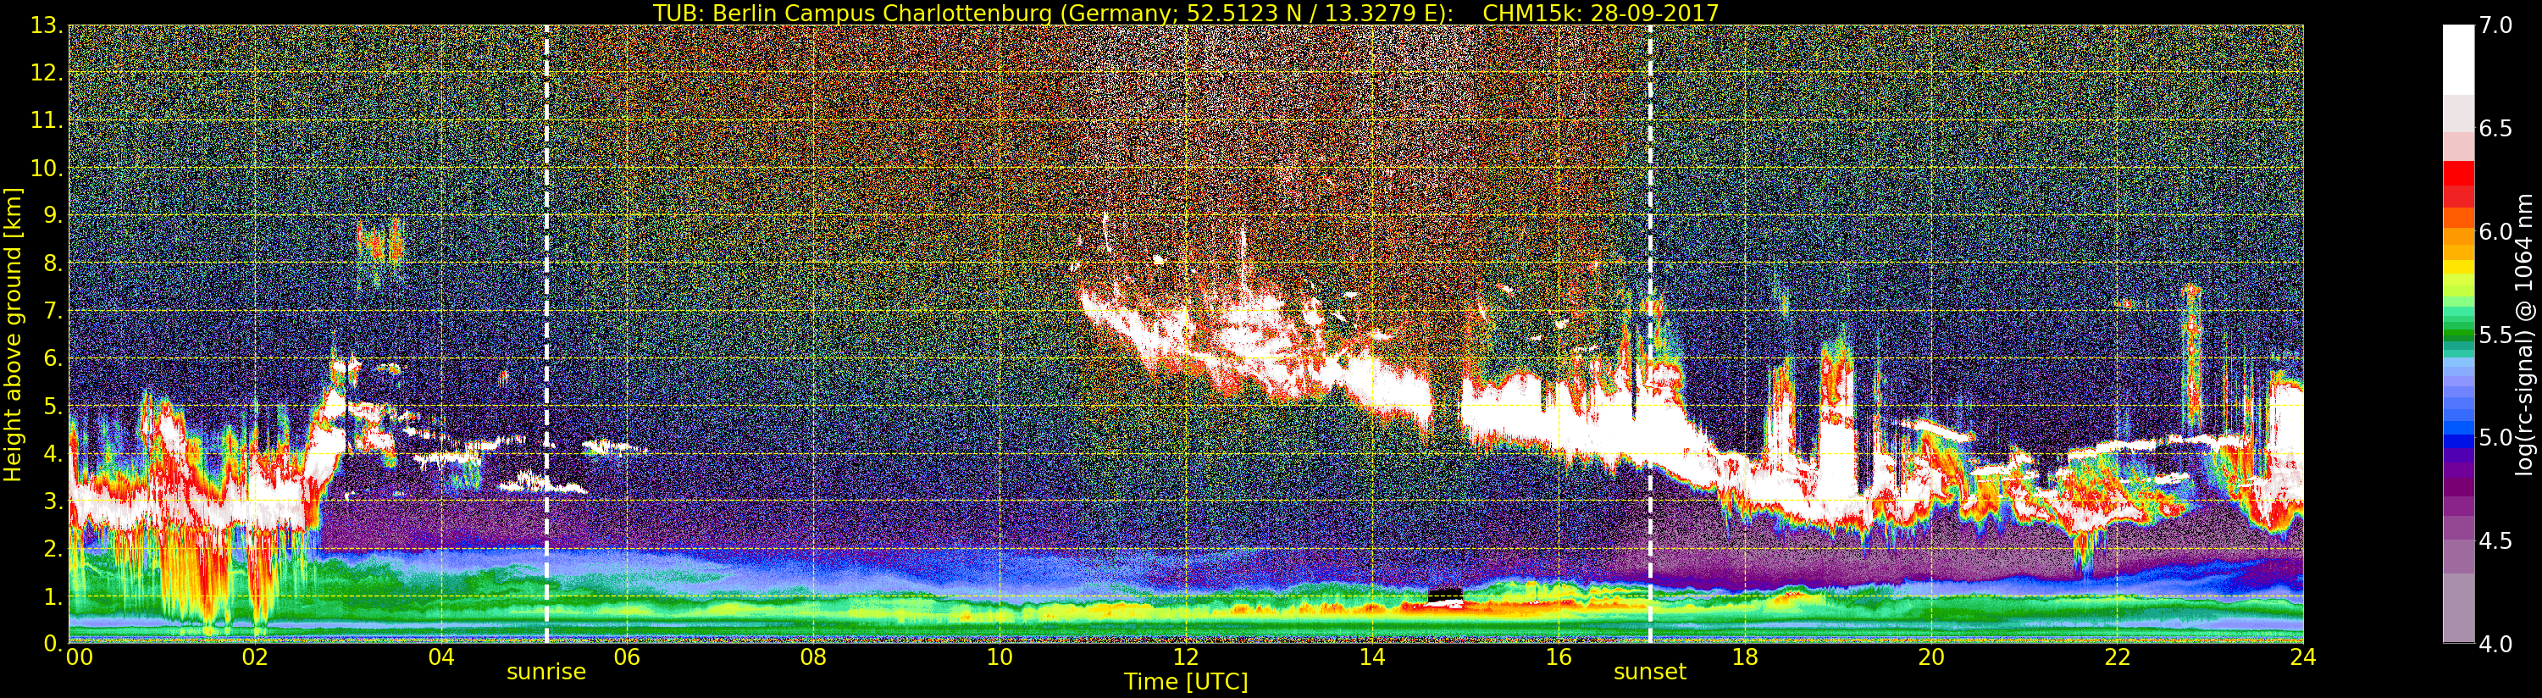Click time axis tick label '00'

79,657
